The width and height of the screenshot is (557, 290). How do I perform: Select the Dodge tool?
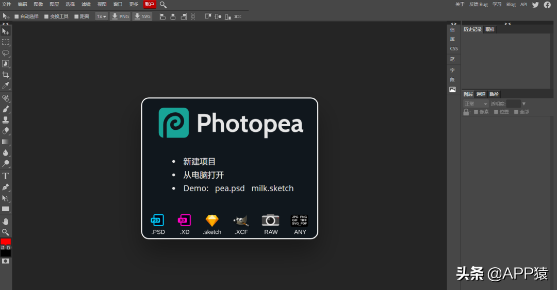[x=6, y=164]
